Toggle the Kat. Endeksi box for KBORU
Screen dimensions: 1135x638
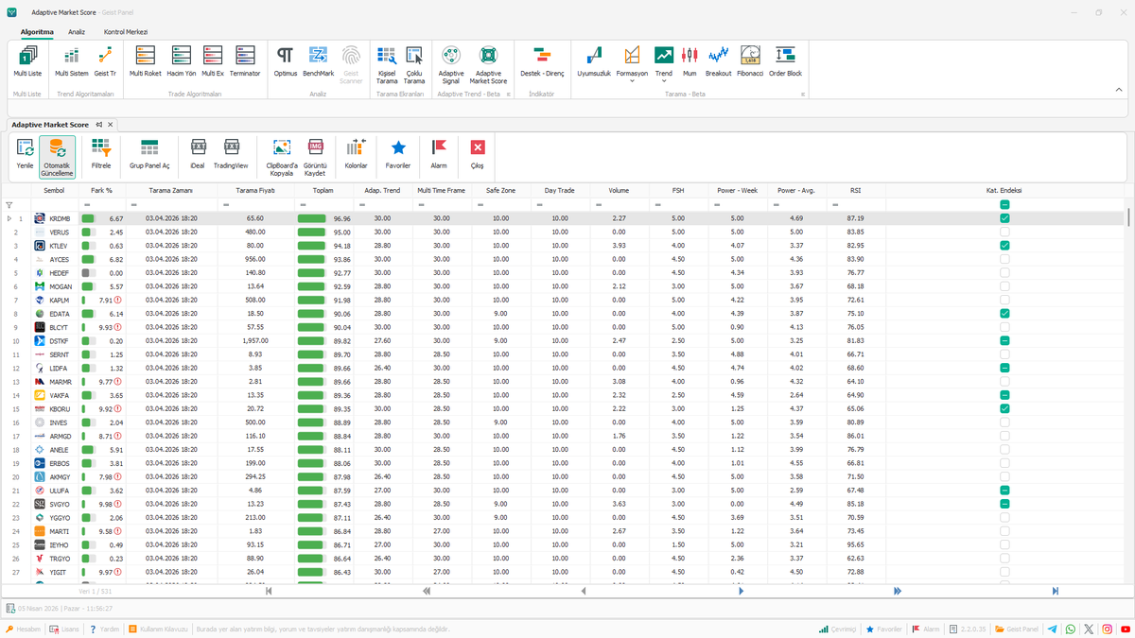pos(1004,408)
